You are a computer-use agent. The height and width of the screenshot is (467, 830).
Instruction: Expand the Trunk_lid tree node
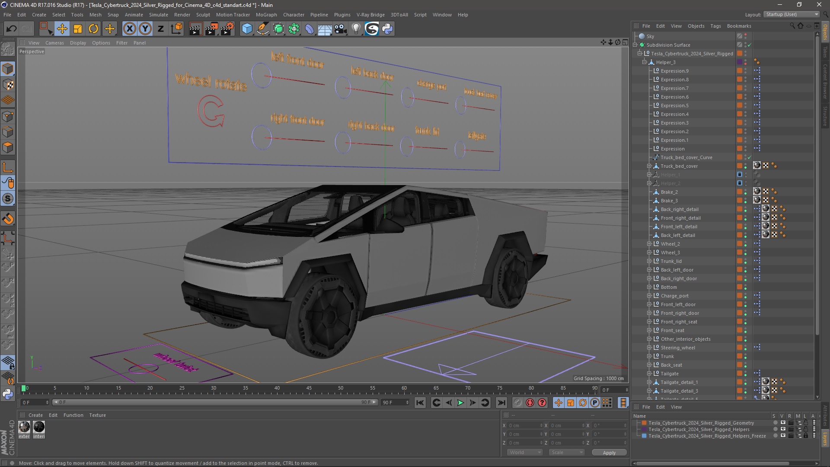[x=649, y=261]
